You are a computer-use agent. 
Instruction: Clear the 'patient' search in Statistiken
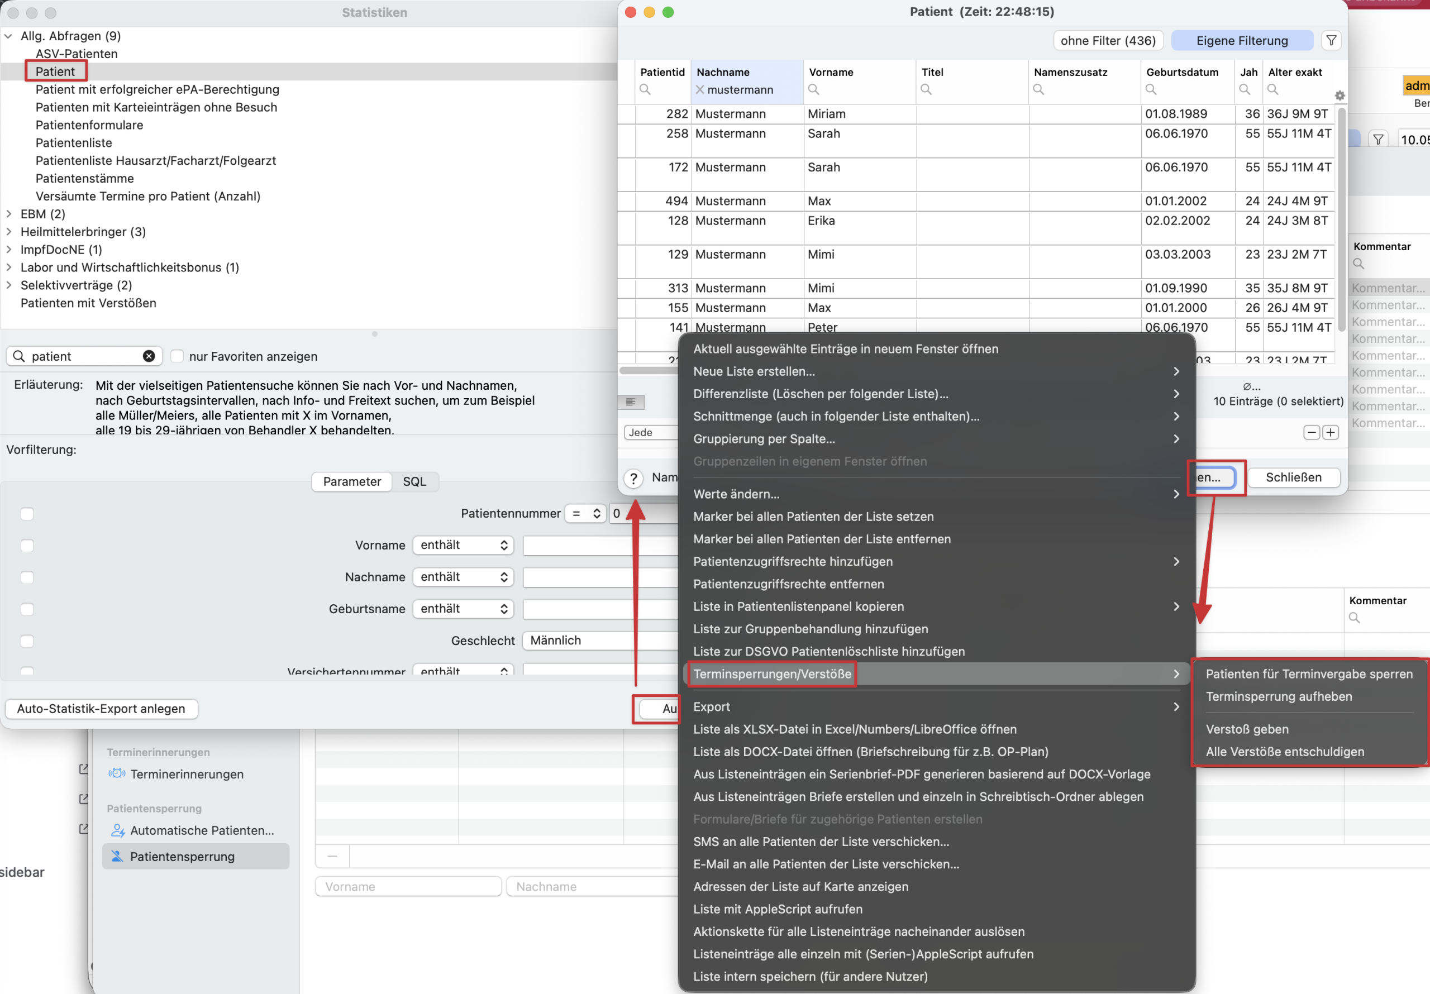click(149, 356)
